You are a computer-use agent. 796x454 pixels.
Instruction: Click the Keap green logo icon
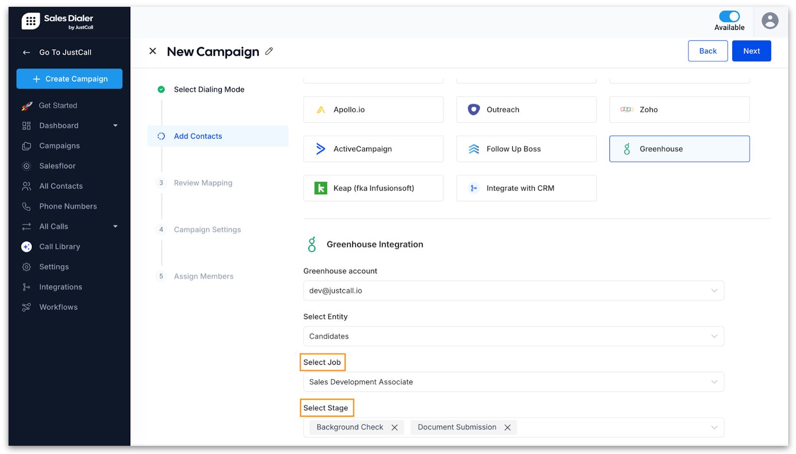(x=321, y=188)
